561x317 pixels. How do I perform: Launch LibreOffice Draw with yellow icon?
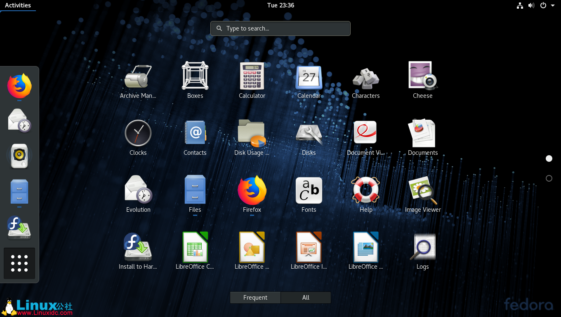click(x=252, y=252)
